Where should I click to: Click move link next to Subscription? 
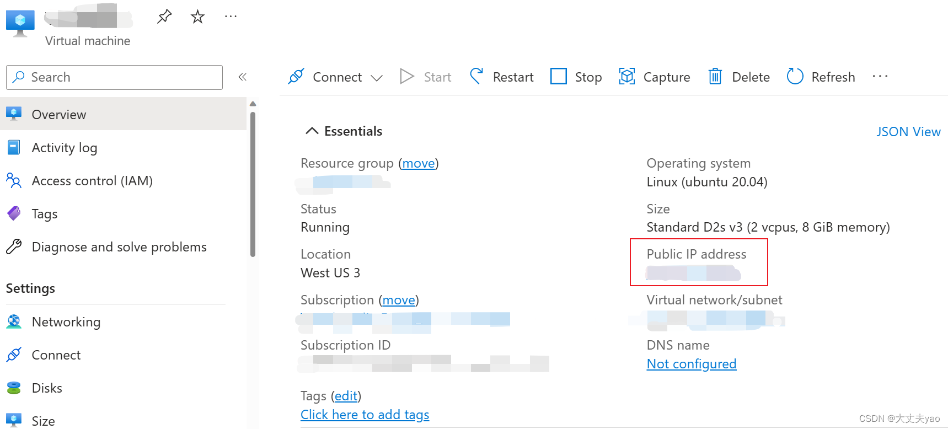(x=399, y=300)
